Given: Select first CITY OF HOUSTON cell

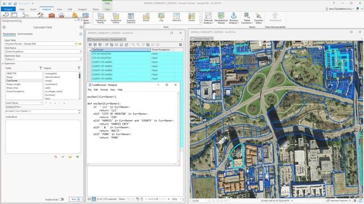Looking at the screenshot, I should (121, 54).
